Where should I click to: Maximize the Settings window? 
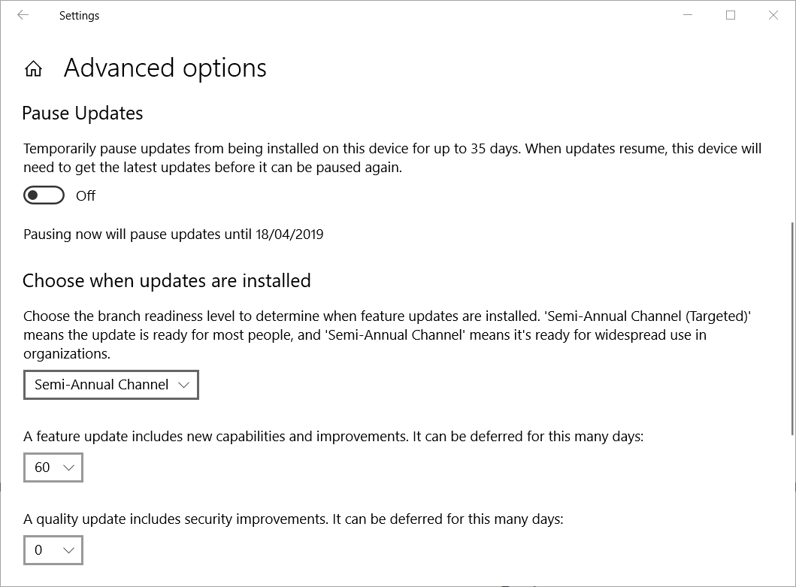(x=731, y=15)
